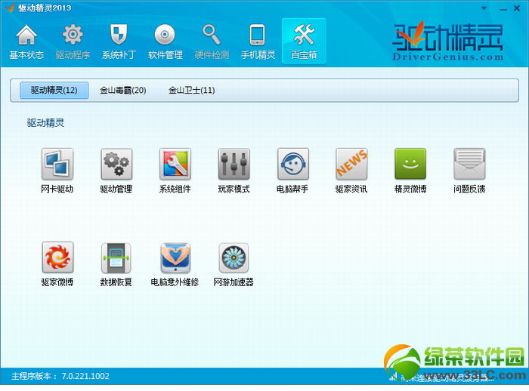Open the 电脑意外维修 heart-hands icon
This screenshot has height=391, width=529.
(175, 258)
